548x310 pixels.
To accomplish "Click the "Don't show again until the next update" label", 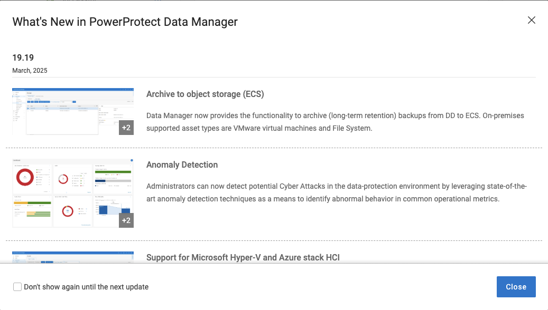I will pos(86,287).
